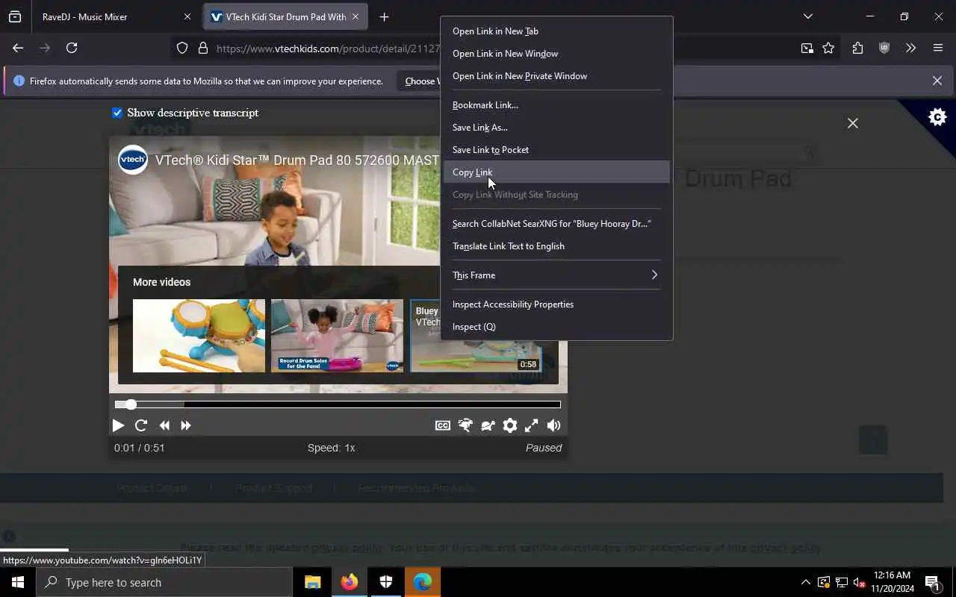Click the video seek bar
Image resolution: width=956 pixels, height=597 pixels.
coord(338,404)
